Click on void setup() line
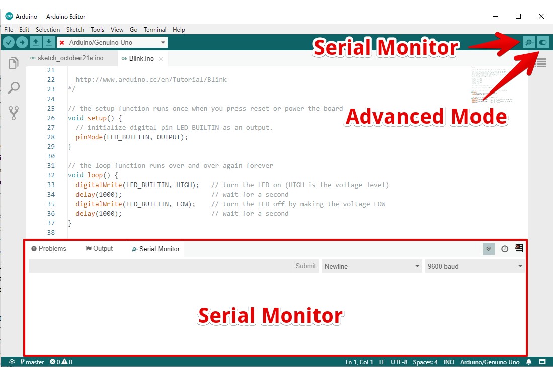Viewport: 553px width, 367px height. click(95, 118)
